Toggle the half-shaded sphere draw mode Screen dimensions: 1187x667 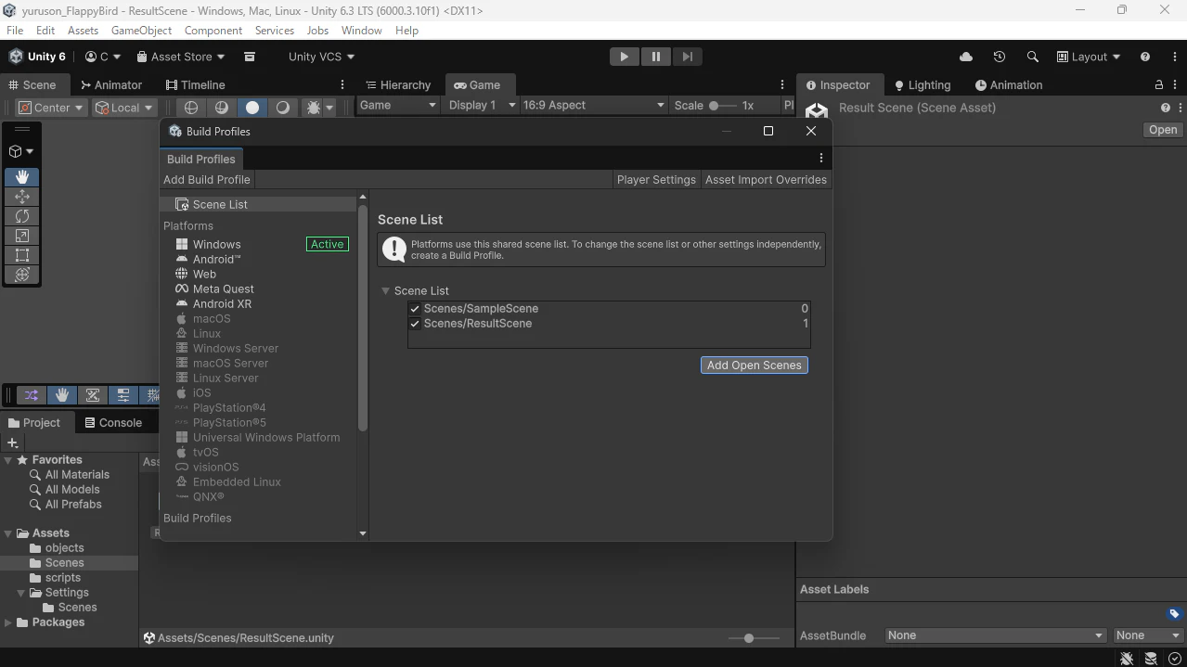tap(282, 108)
